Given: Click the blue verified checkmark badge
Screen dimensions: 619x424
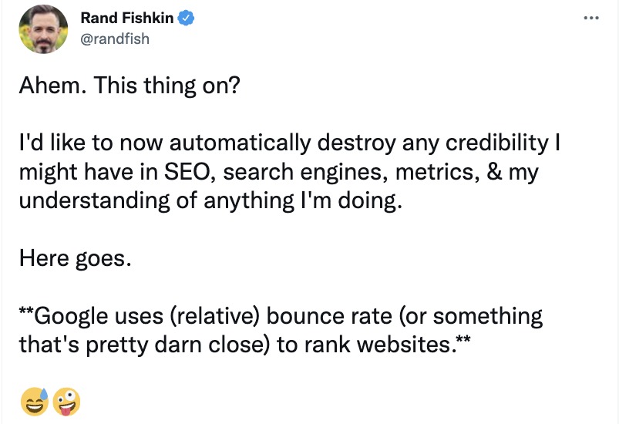Looking at the screenshot, I should click(x=186, y=19).
